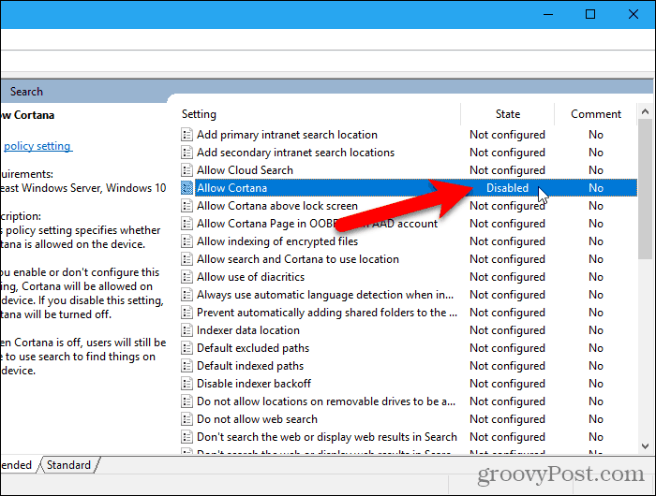This screenshot has width=656, height=496.
Task: Open the policy setting link
Action: point(37,146)
